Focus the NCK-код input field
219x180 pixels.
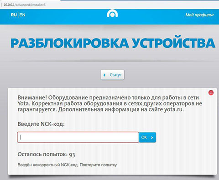[78, 137]
